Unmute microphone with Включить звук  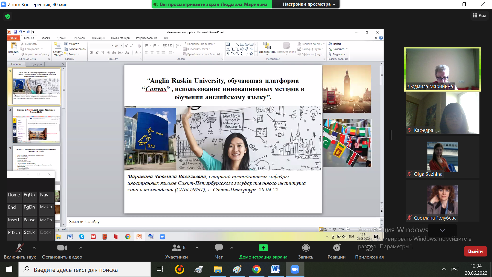[20, 251]
